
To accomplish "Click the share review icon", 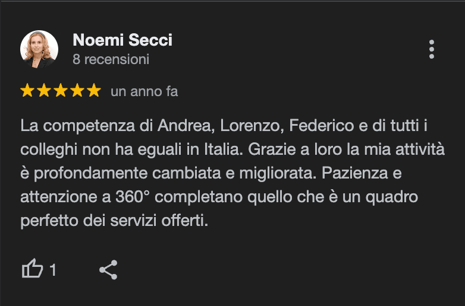I will tap(108, 270).
